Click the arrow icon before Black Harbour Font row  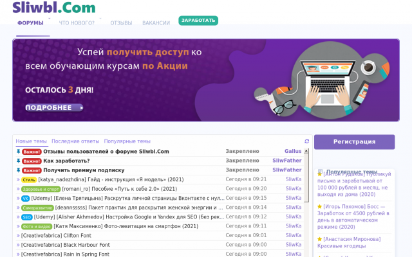point(18,245)
